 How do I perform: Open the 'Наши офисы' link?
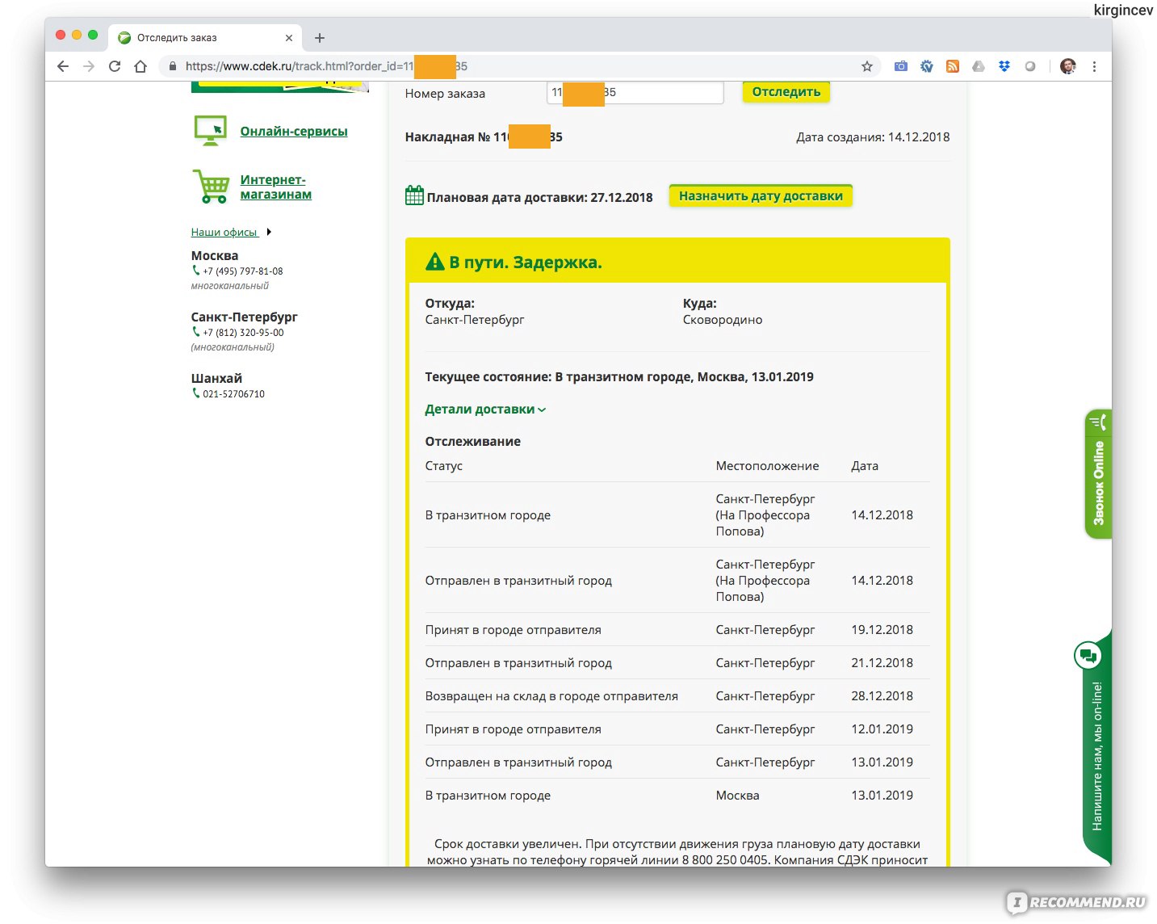(224, 232)
